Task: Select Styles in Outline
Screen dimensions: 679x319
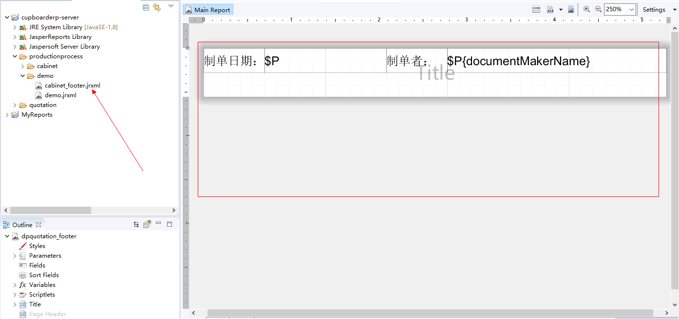Action: point(37,246)
